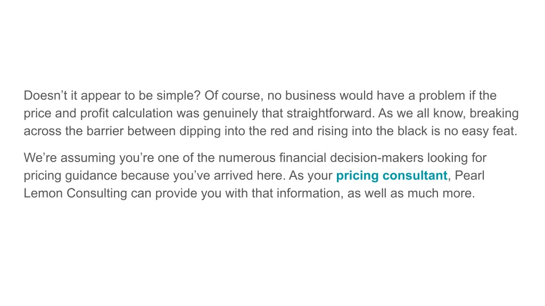Click the word 'assuming' in the second paragraph
This screenshot has height=306, width=545.
88,158
